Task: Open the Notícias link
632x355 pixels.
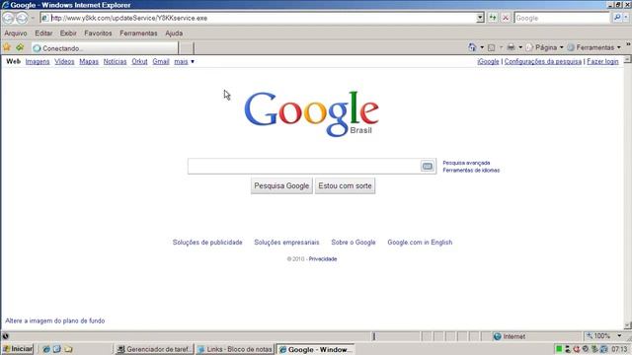Action: coord(115,61)
